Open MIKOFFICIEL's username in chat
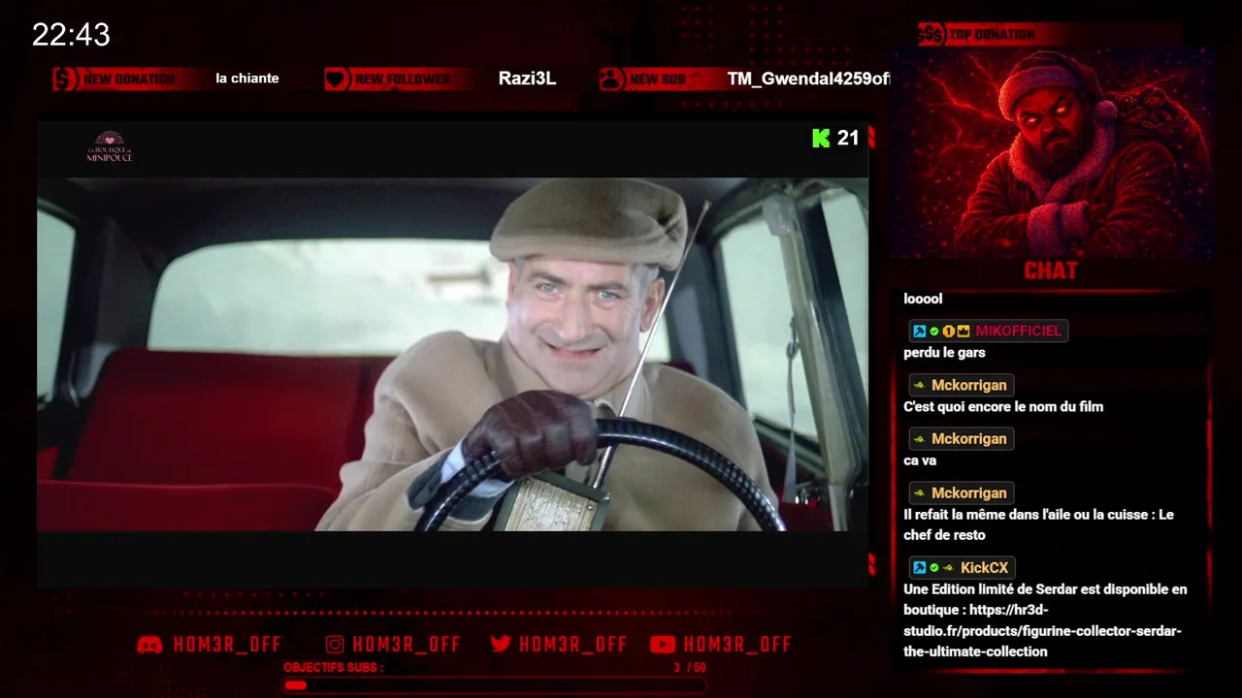 pos(1018,331)
